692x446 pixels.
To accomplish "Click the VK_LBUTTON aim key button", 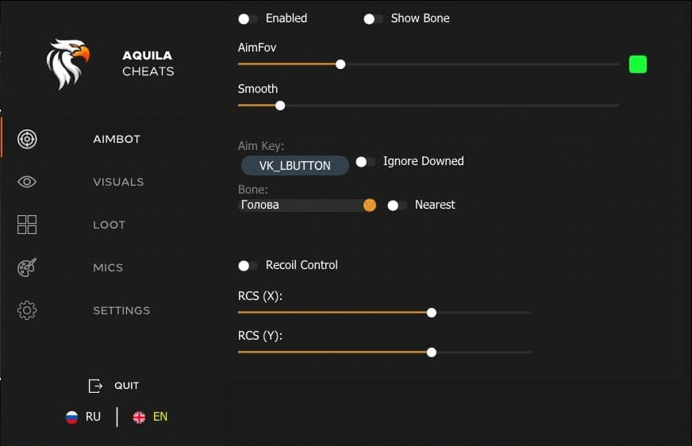I will click(x=294, y=165).
